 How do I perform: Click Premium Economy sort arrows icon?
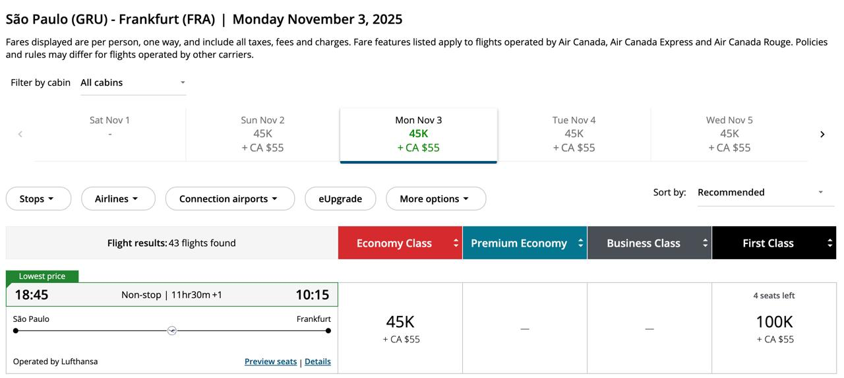580,243
